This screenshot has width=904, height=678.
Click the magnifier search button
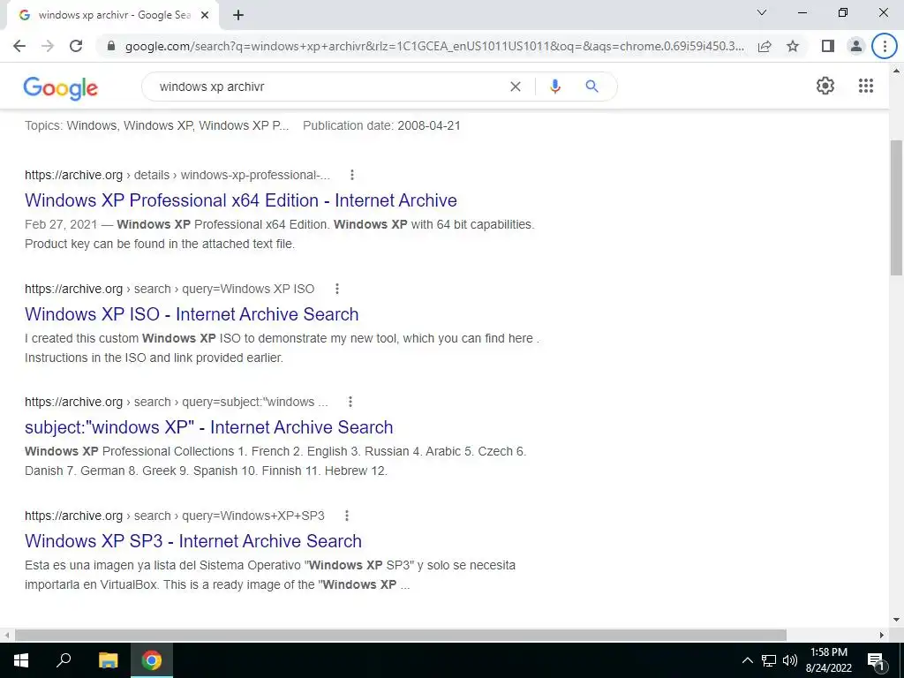coord(591,87)
